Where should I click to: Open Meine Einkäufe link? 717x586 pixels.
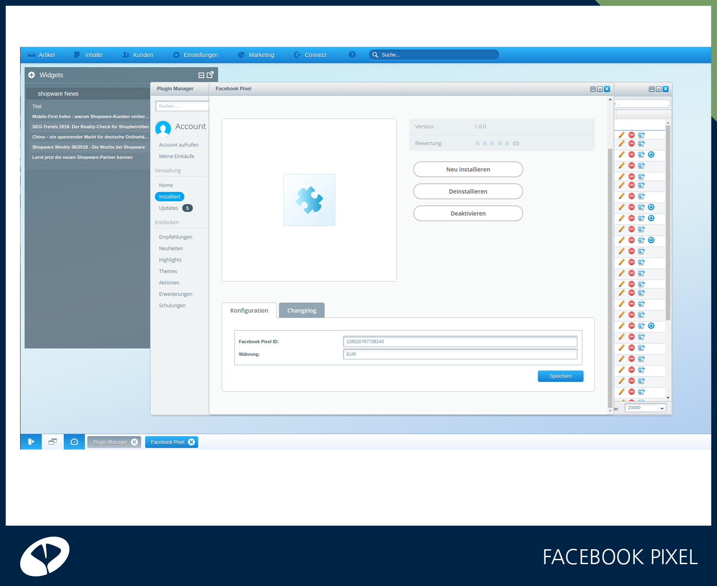[176, 156]
